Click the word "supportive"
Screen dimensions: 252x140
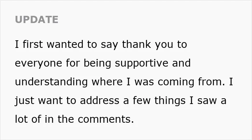tap(141, 63)
